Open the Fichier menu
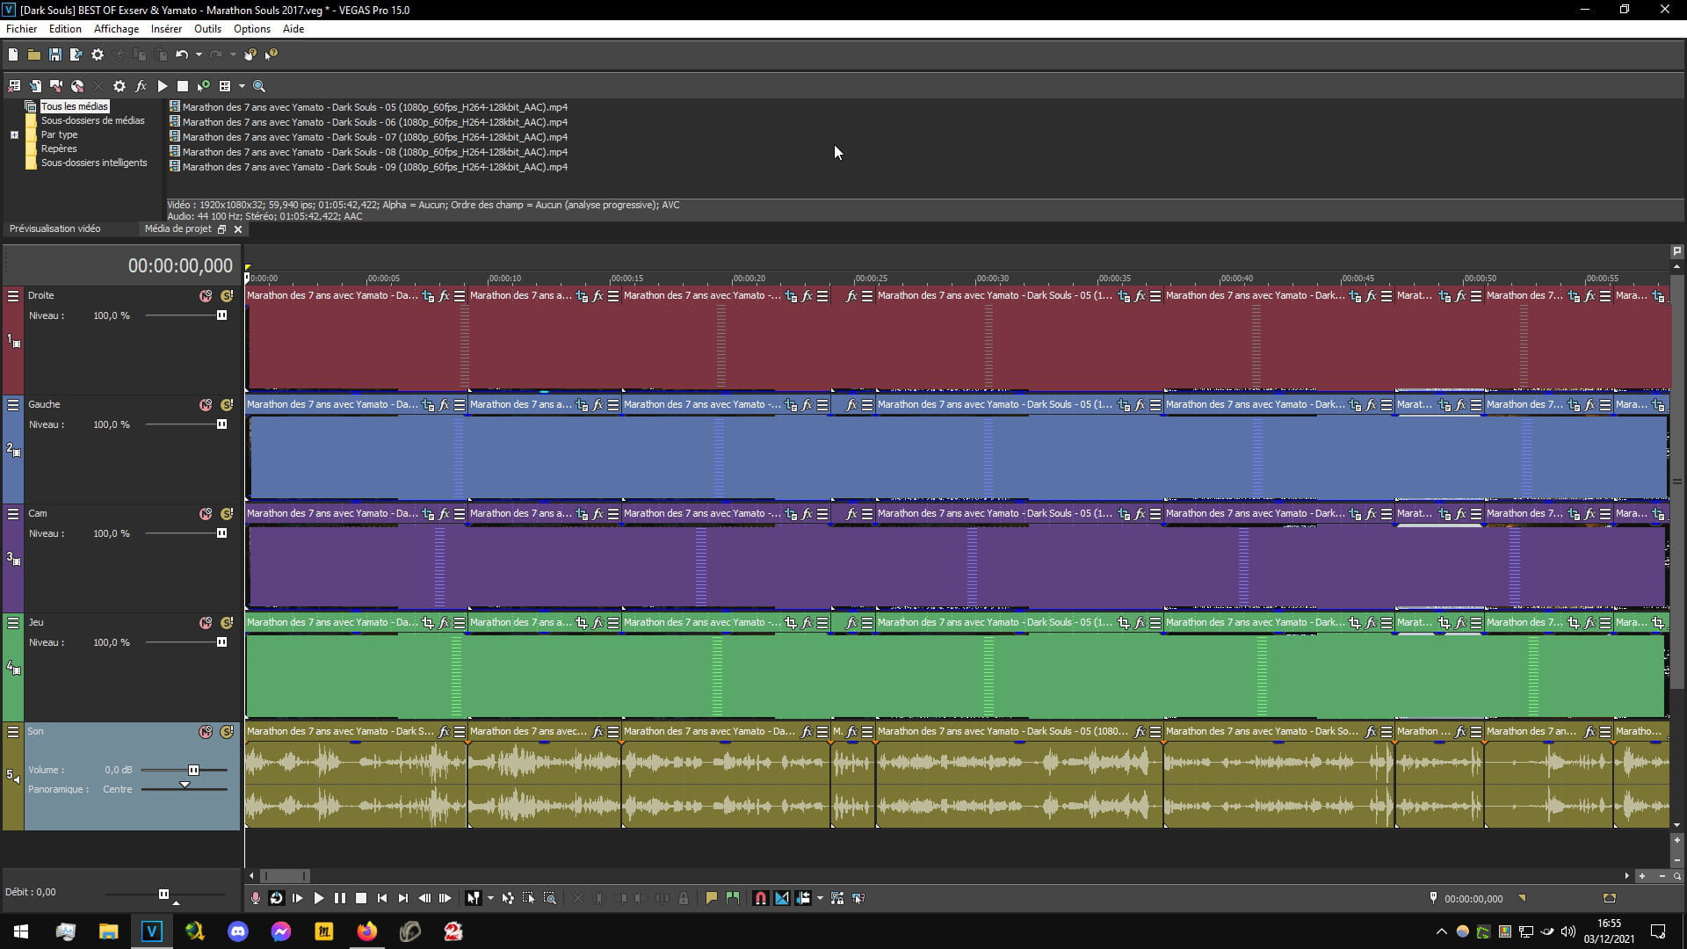Image resolution: width=1687 pixels, height=949 pixels. coord(21,29)
